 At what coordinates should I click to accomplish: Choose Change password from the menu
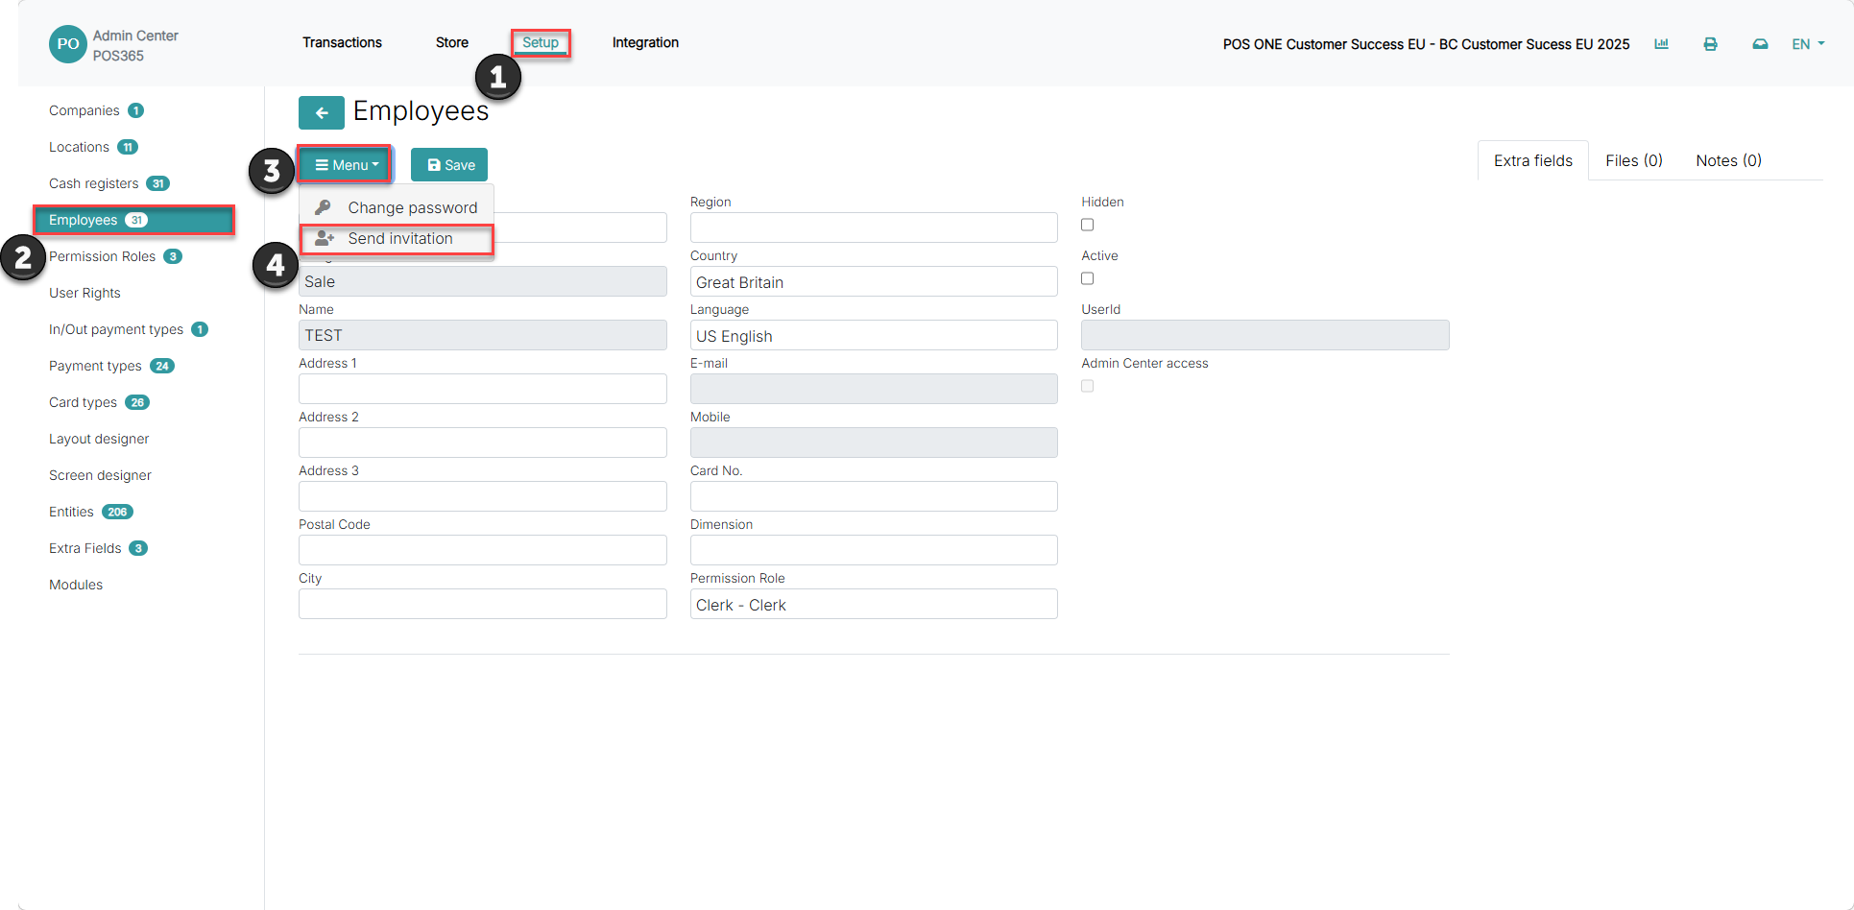click(x=397, y=207)
